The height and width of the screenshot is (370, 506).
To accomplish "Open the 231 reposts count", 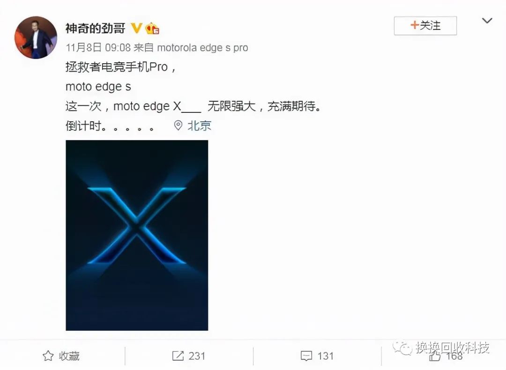I will pyautogui.click(x=197, y=356).
